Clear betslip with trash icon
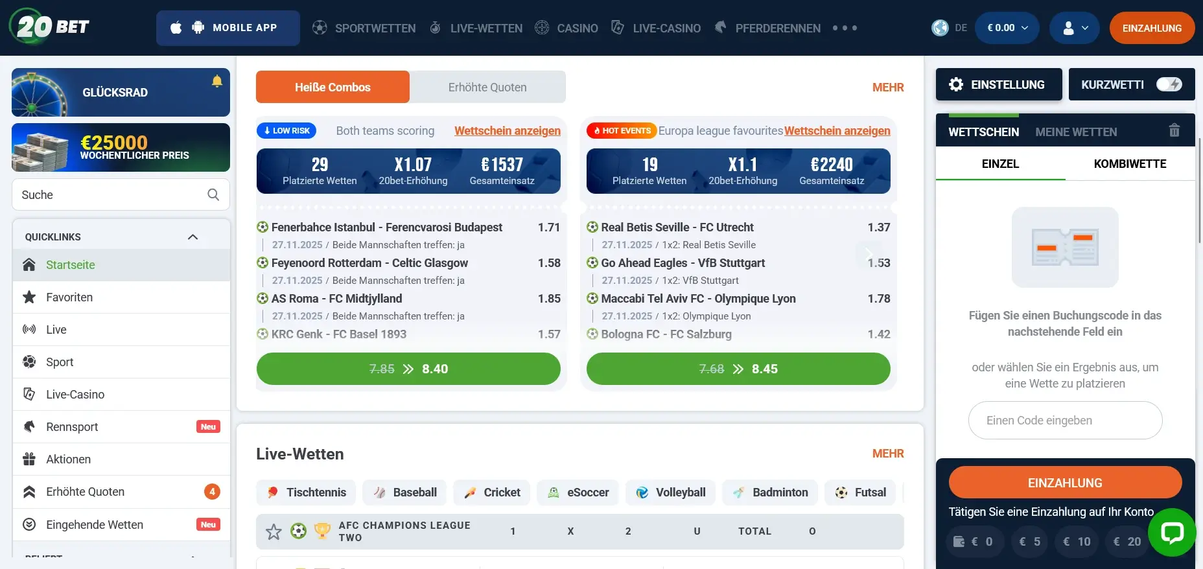Viewport: 1203px width, 569px height. (1174, 130)
